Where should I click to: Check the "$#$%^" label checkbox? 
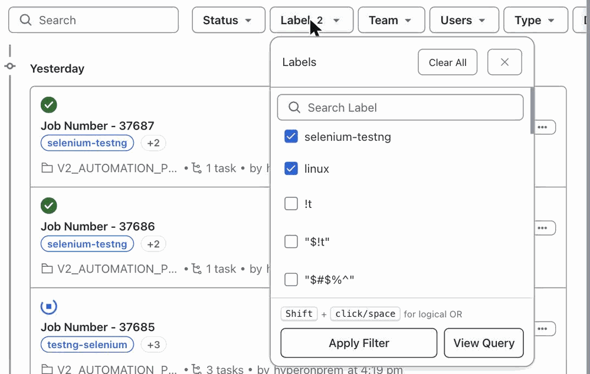pos(291,279)
